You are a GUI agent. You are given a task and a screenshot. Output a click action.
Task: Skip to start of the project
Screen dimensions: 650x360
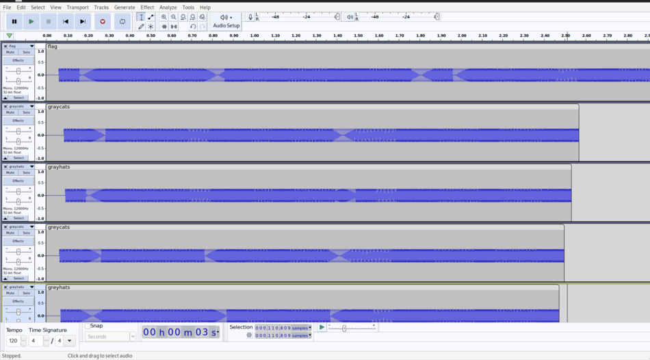66,21
